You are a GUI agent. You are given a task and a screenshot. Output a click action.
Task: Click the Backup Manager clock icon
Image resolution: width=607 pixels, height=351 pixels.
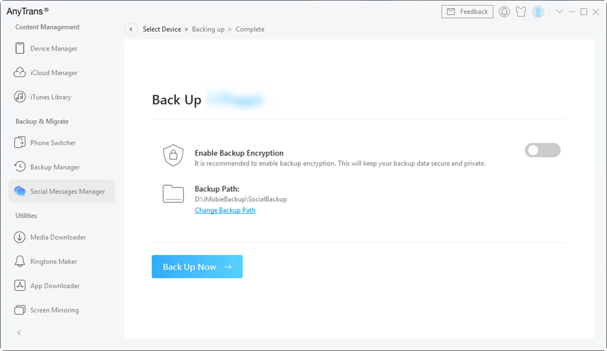tap(20, 167)
